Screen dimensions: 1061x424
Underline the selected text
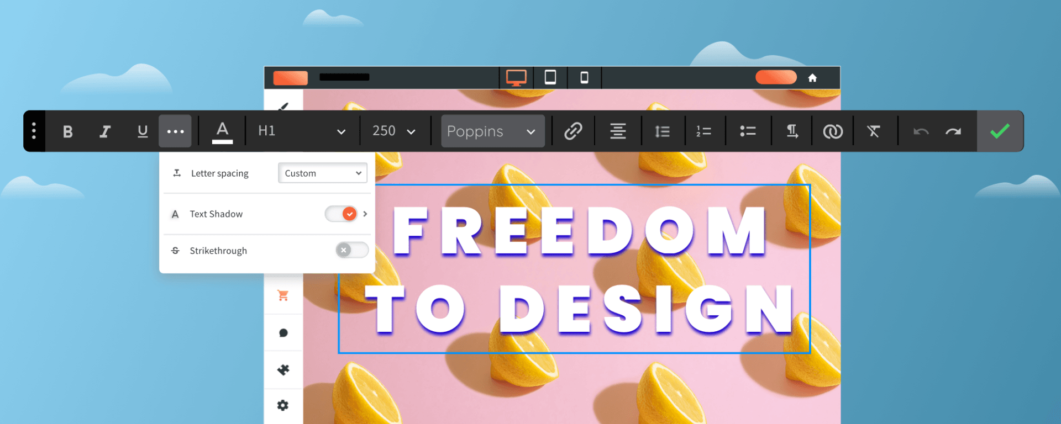coord(143,131)
